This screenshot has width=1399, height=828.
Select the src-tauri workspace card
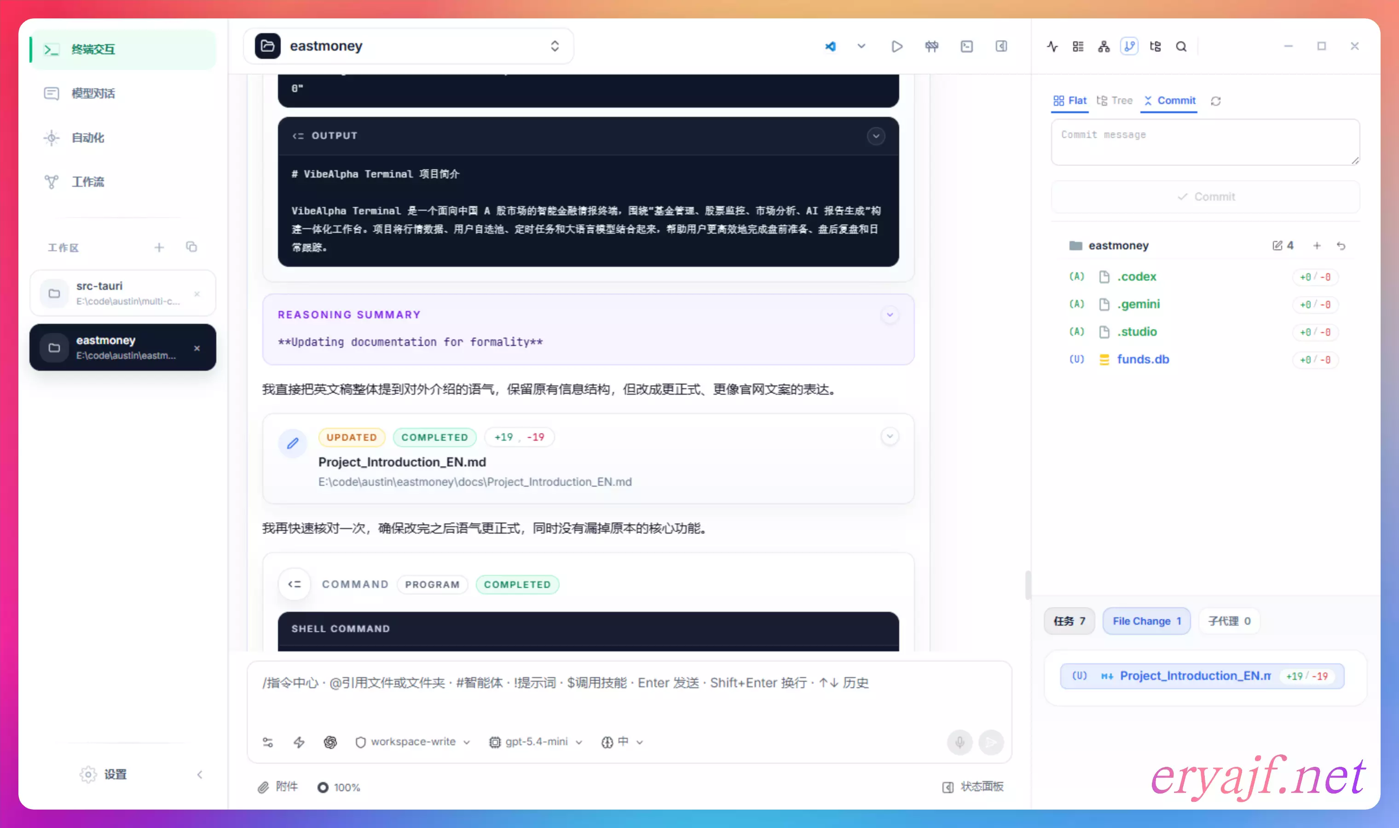pos(123,293)
